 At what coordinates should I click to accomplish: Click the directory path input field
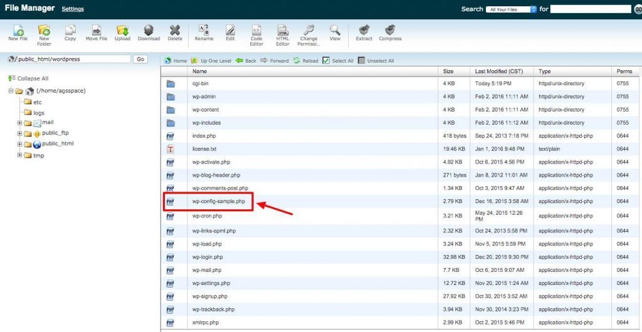(x=73, y=60)
